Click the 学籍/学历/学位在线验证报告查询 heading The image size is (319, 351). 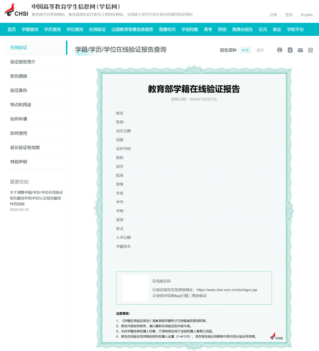point(121,49)
